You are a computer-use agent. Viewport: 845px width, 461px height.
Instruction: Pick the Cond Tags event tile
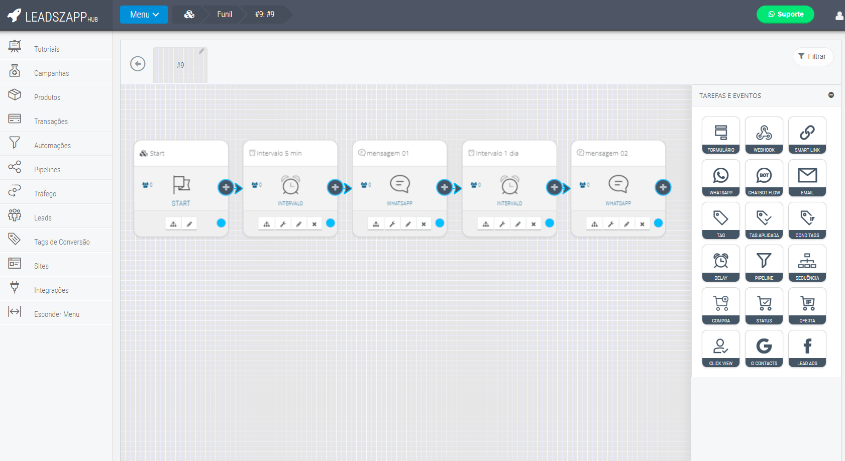point(807,220)
